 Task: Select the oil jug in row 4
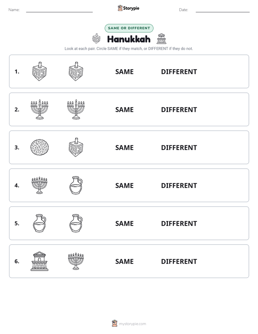(x=76, y=185)
